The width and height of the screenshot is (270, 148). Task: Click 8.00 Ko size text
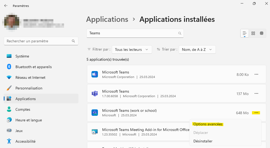[x=243, y=75]
